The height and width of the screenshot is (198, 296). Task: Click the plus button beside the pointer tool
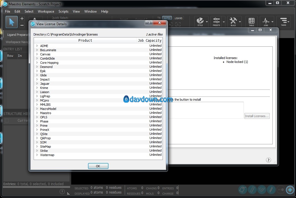pos(22,18)
